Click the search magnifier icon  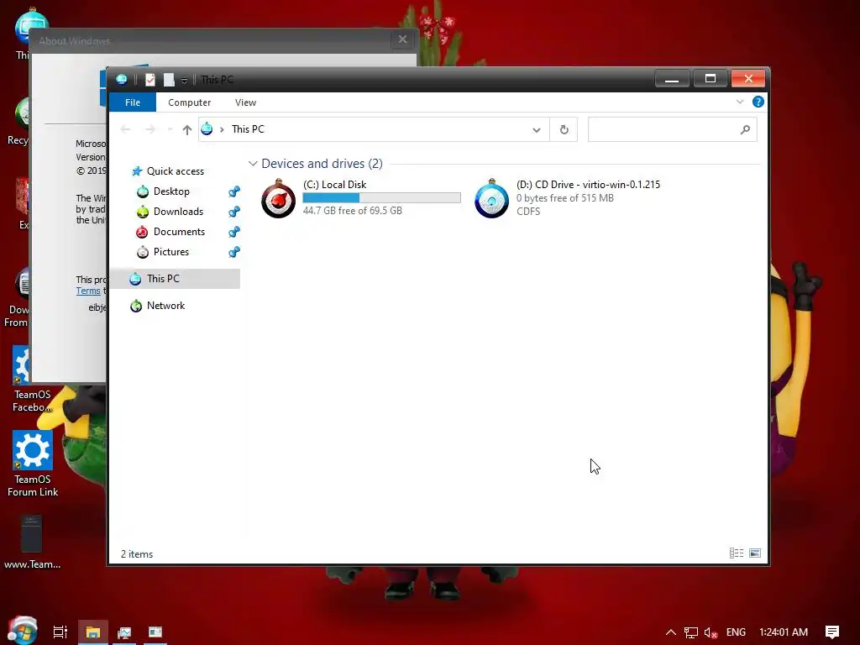tap(745, 129)
